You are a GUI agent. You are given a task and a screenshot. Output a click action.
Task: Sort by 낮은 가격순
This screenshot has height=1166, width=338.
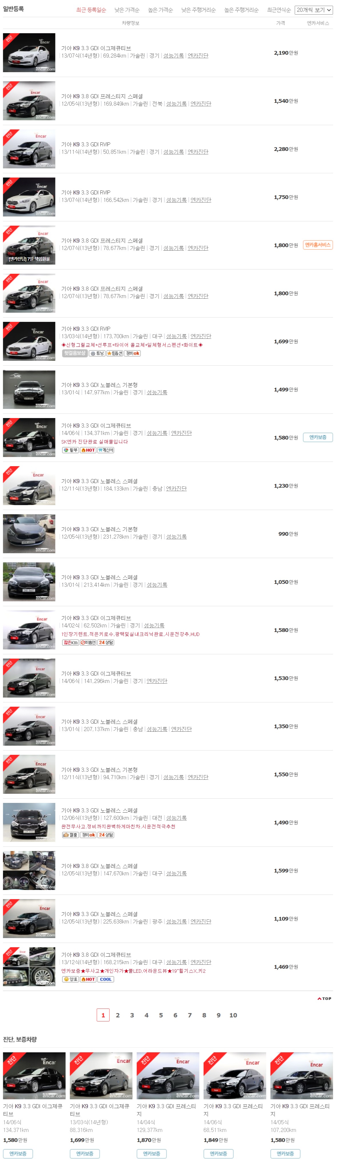point(127,10)
